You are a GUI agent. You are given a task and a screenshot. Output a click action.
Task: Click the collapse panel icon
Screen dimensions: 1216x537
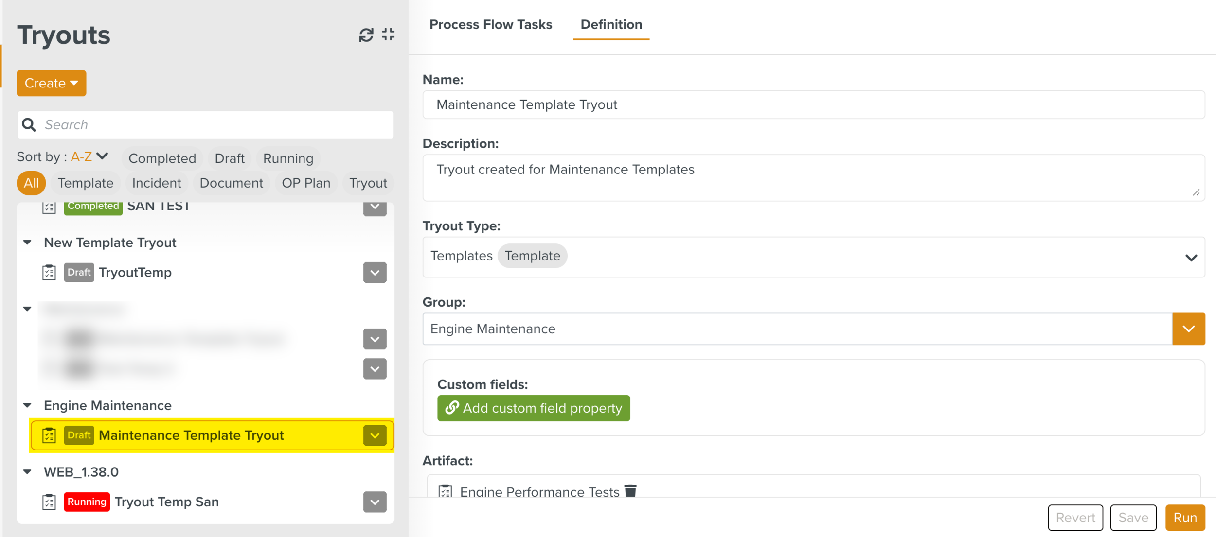(388, 35)
